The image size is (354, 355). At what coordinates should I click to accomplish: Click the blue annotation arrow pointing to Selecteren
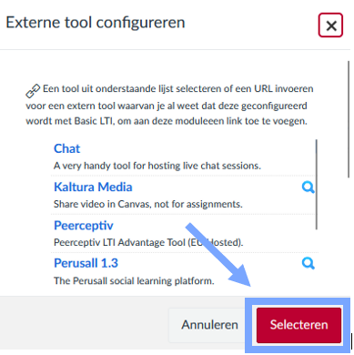(x=219, y=256)
